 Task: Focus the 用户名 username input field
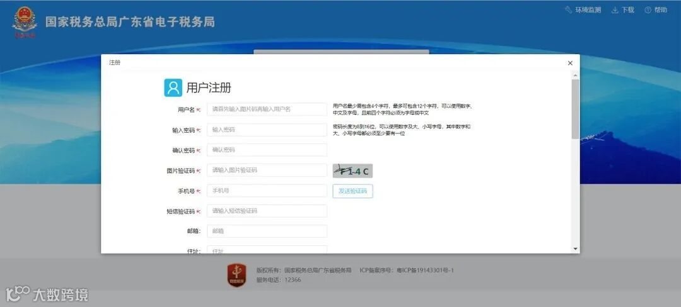(x=267, y=109)
